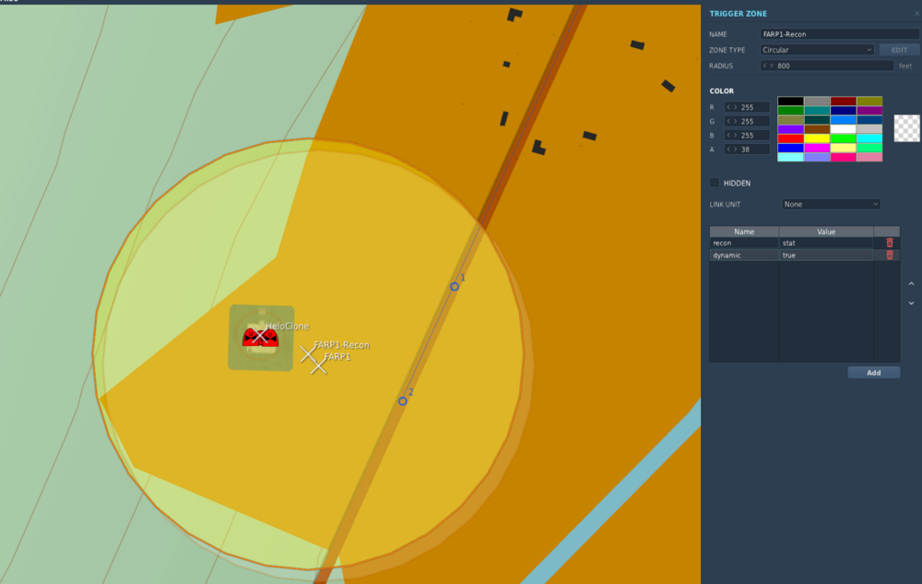This screenshot has height=584, width=922.
Task: Select the dynamic property value cell
Action: pyautogui.click(x=825, y=256)
